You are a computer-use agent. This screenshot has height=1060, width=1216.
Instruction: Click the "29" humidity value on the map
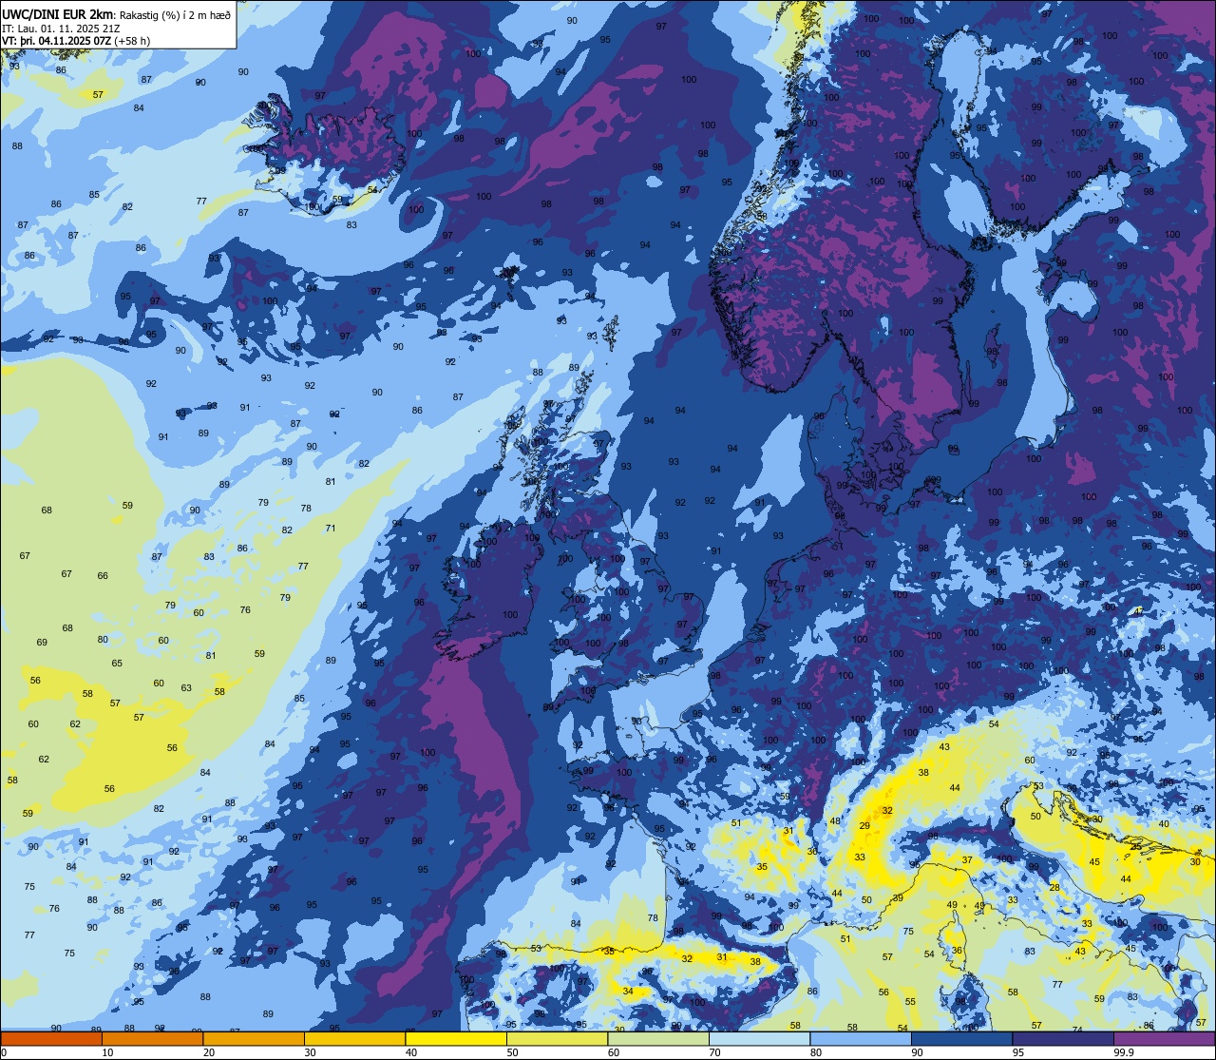tap(864, 826)
